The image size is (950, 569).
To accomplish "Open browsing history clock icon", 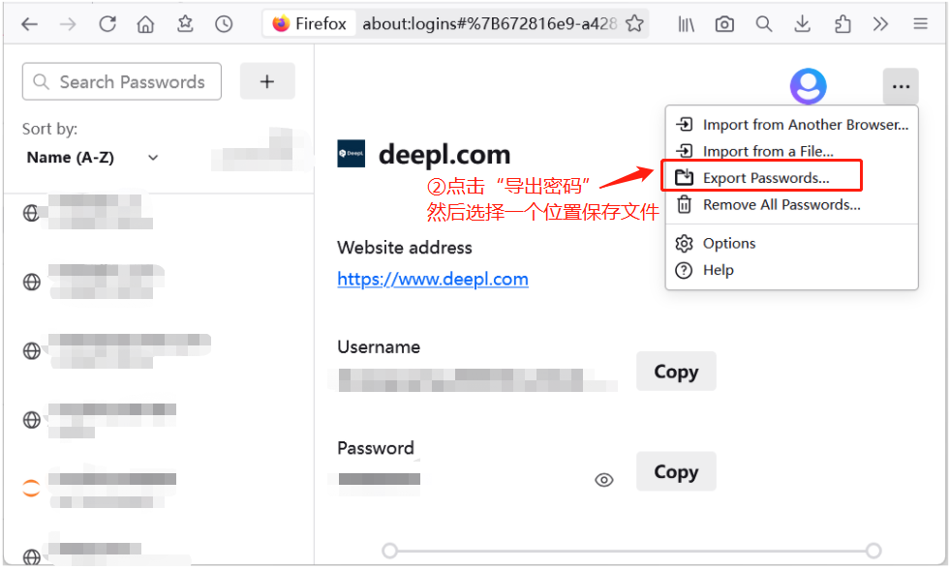I will pos(224,24).
